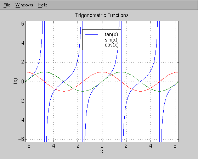Click the -4 tick label on y-axis

click(x=21, y=120)
